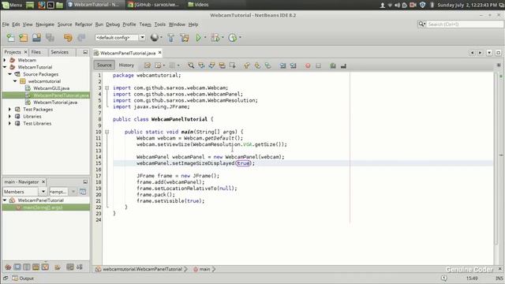
Task: Open the Output panel button
Action: pos(23,278)
